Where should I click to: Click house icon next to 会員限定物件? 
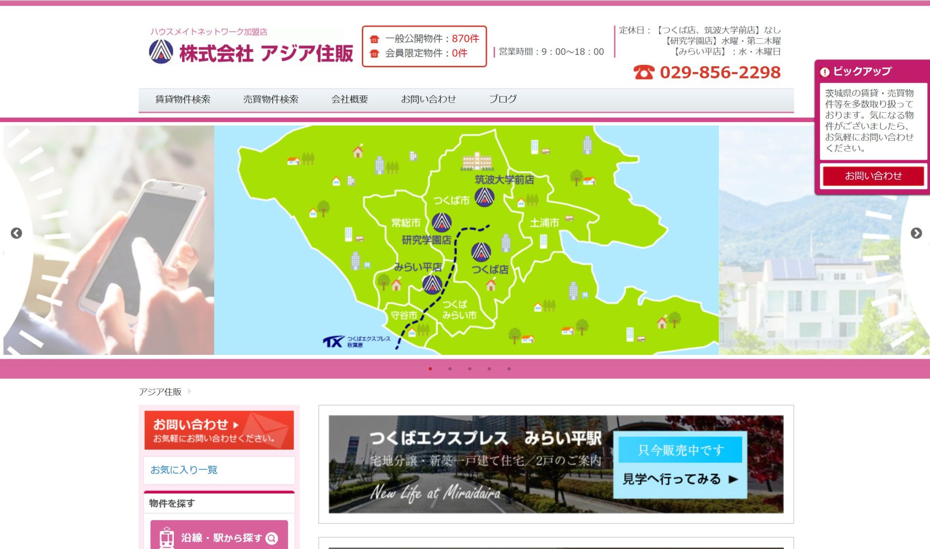click(374, 54)
